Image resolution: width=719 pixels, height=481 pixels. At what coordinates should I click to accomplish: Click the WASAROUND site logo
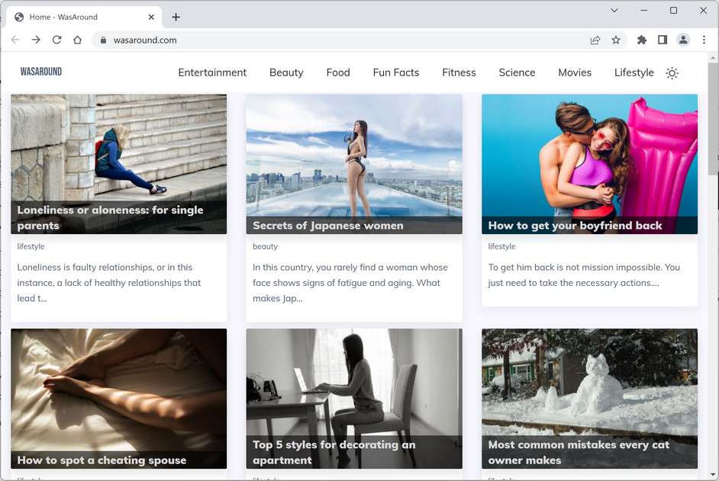coord(40,71)
